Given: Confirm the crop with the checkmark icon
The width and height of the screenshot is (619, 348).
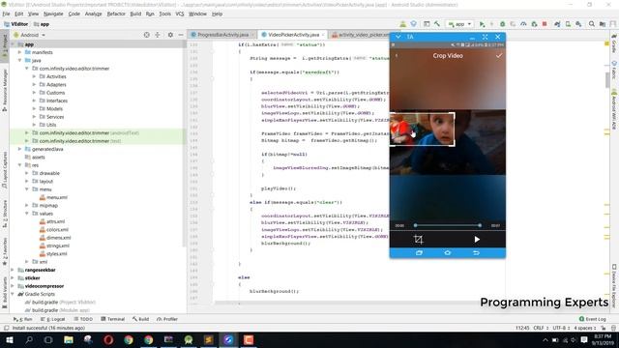Looking at the screenshot, I should 499,56.
